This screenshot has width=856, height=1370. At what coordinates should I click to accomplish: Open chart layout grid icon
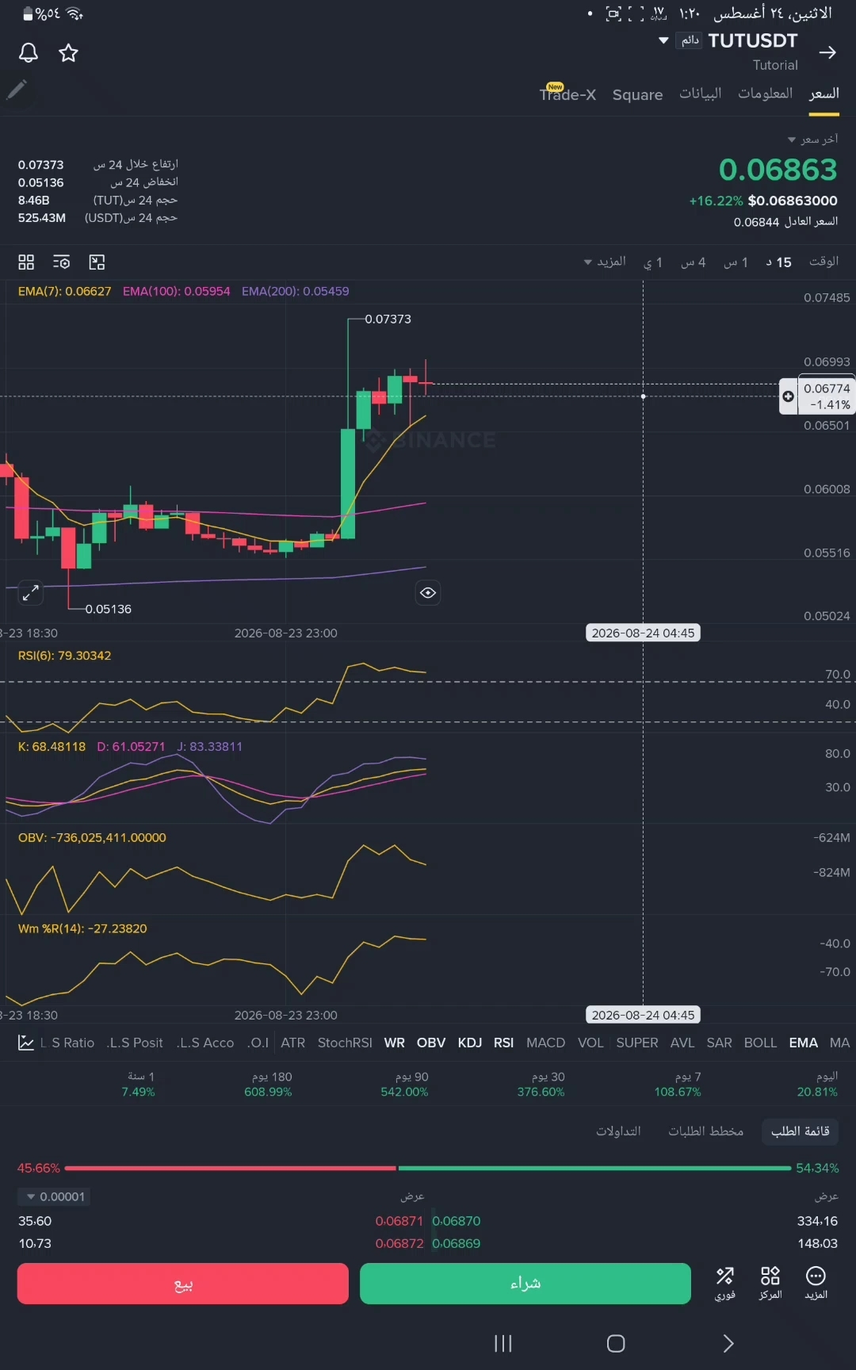pyautogui.click(x=26, y=262)
